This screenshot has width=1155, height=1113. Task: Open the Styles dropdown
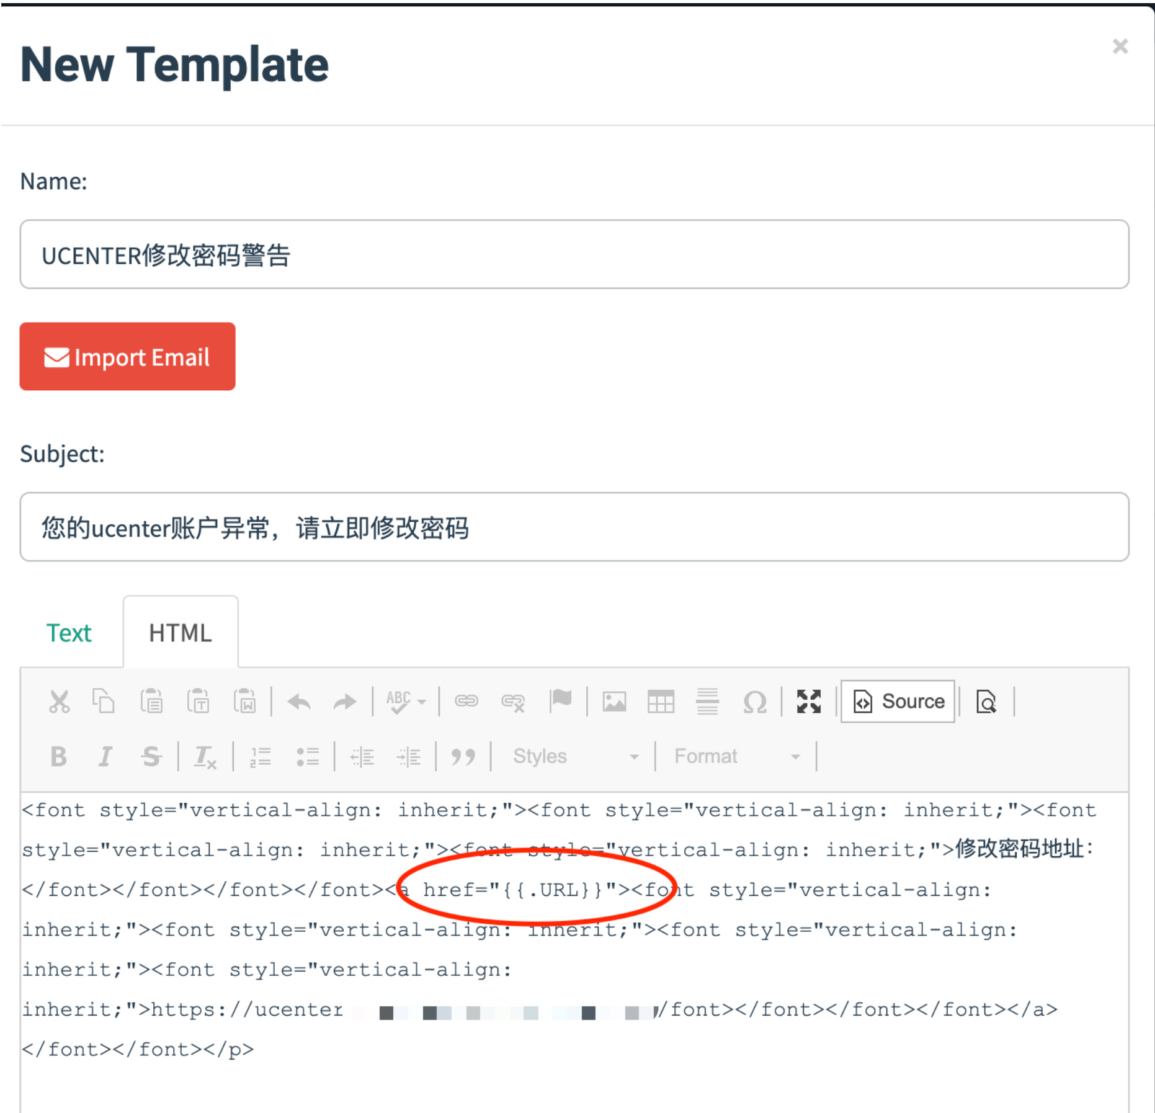(575, 757)
